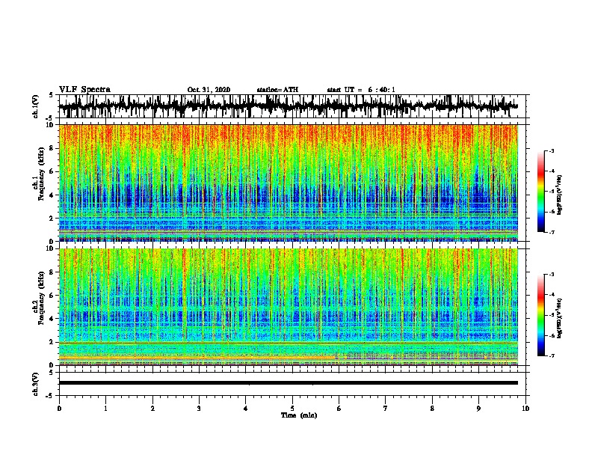Click the "-5" tick on the ch.3(V) axis
The width and height of the screenshot is (592, 458).
(x=50, y=396)
